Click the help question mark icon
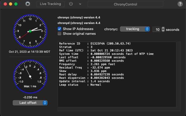This screenshot has width=186, height=116. click(x=180, y=4)
